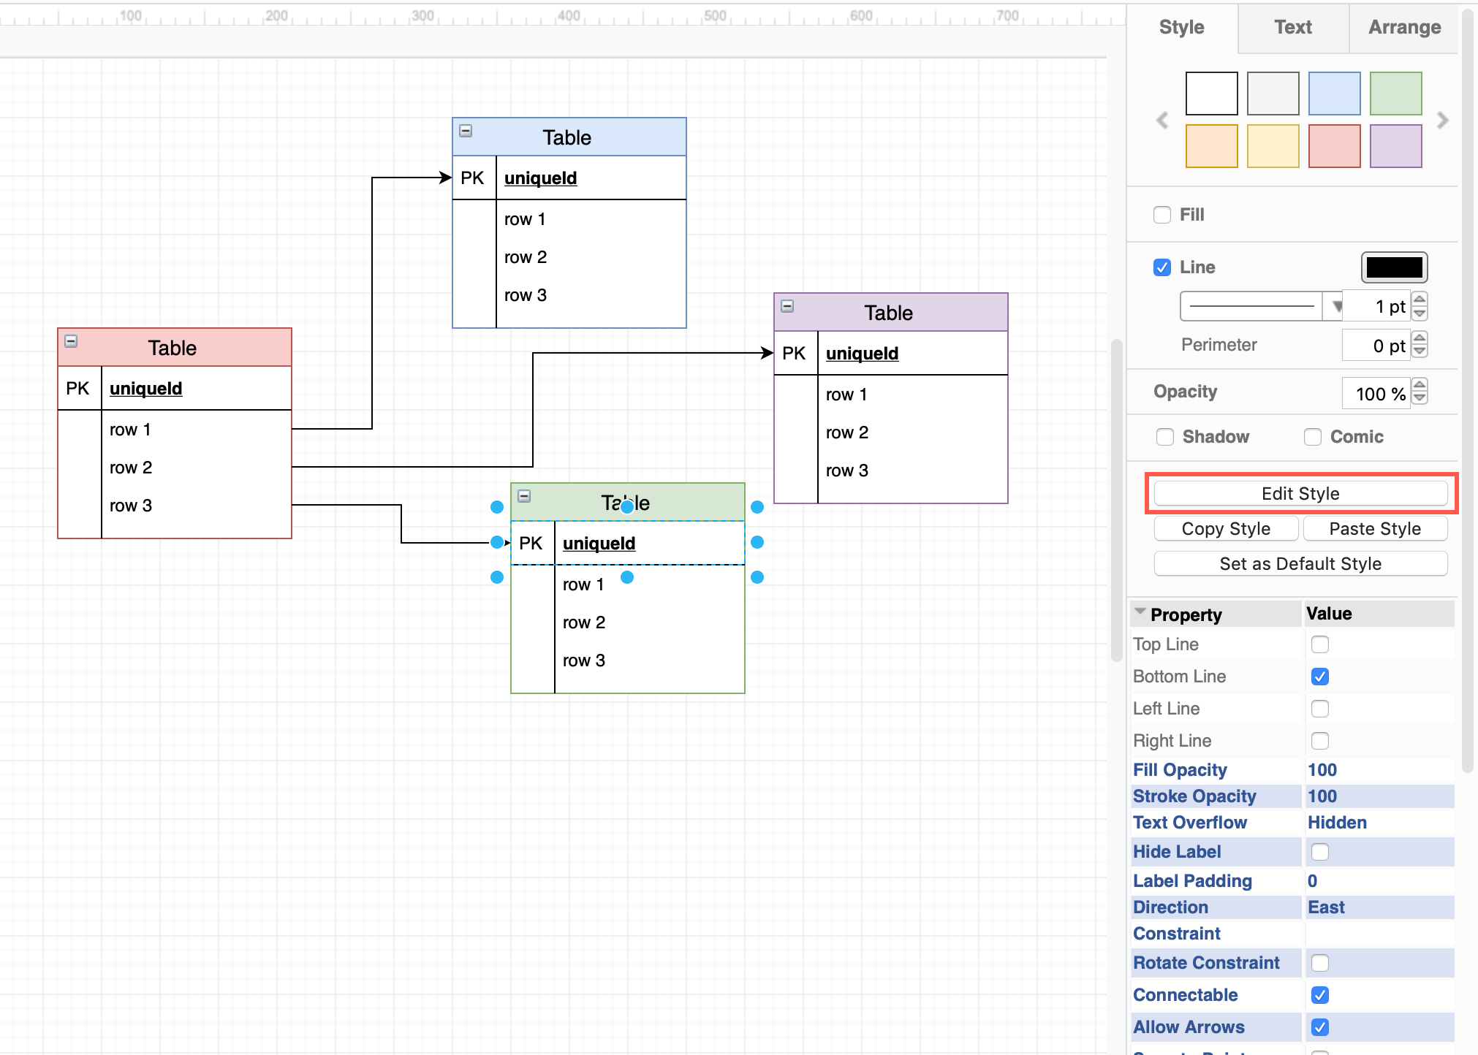Collapse the purple Table using its minus icon

pos(787,306)
